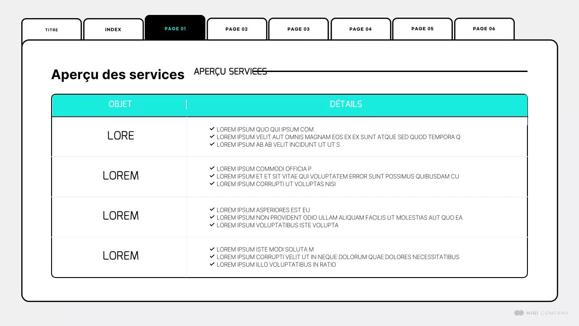Select the DÉTAILS column header

point(346,104)
